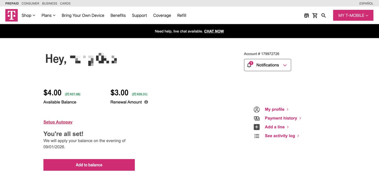Click the My profile person icon
The width and height of the screenshot is (379, 179).
click(257, 109)
